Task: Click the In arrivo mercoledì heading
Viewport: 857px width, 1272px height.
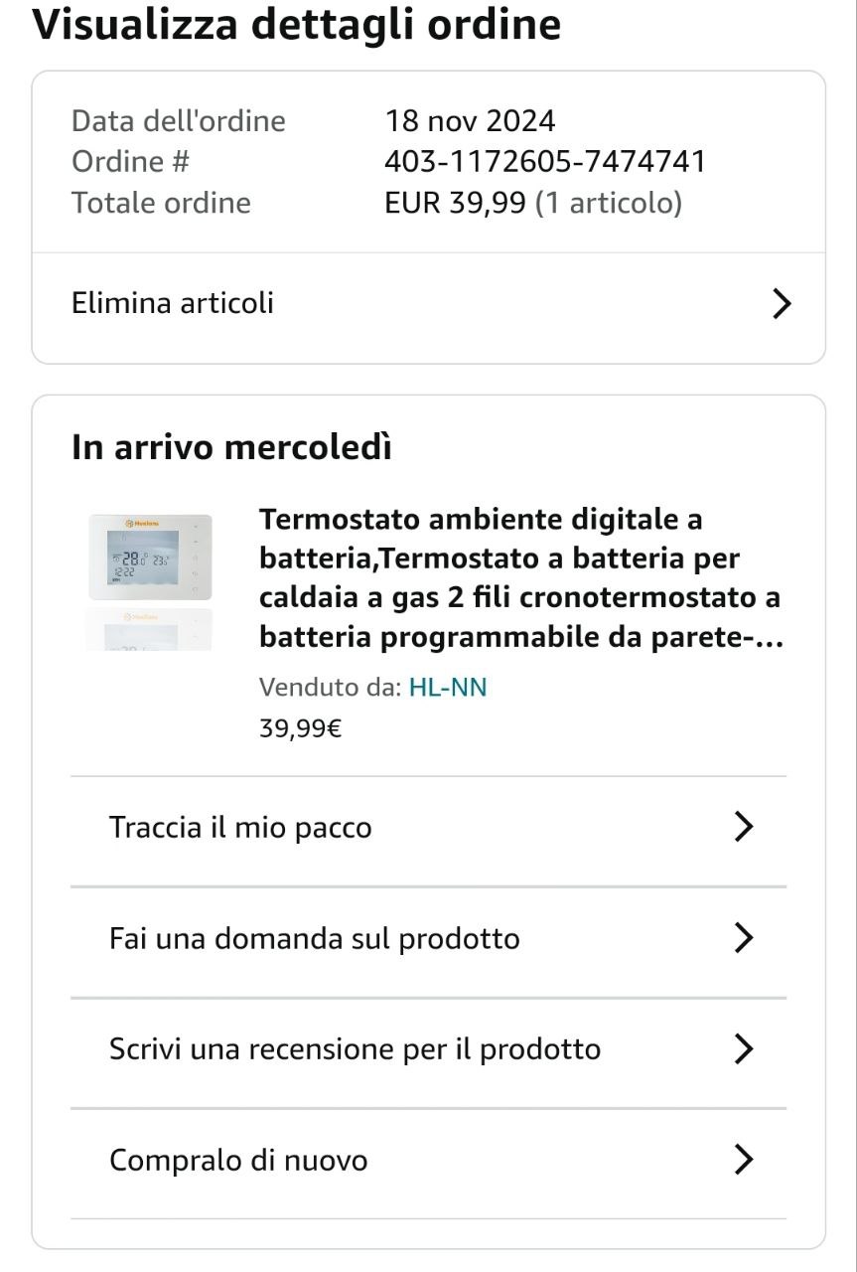Action: (231, 448)
